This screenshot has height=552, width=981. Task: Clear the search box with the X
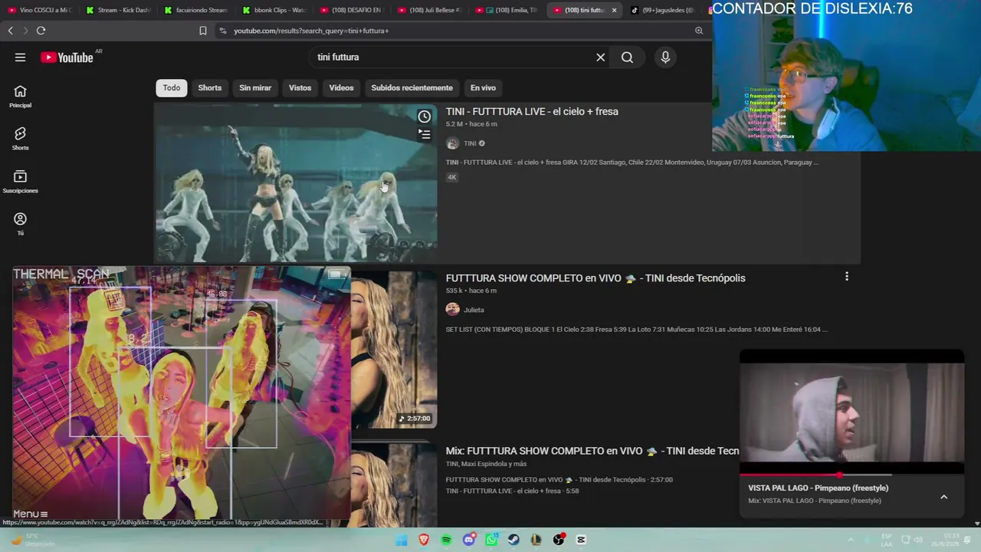point(601,58)
